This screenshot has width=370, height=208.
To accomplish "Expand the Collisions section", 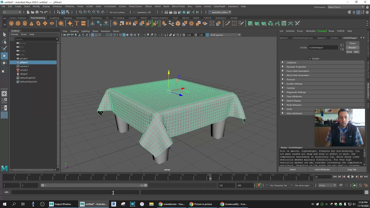I will pyautogui.click(x=323, y=63).
